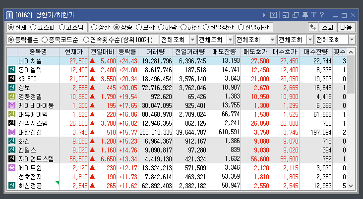Open the fifth 전체조회 dropdown
Screen dimensions: 363x199
tap(335, 40)
